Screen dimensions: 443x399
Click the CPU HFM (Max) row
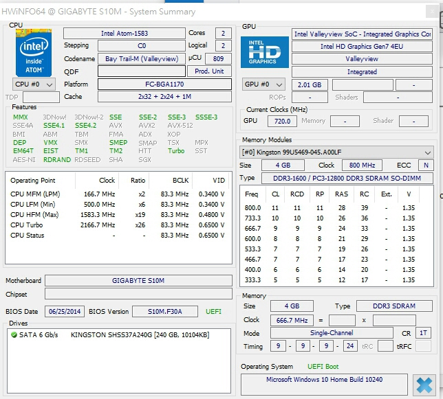(x=118, y=215)
